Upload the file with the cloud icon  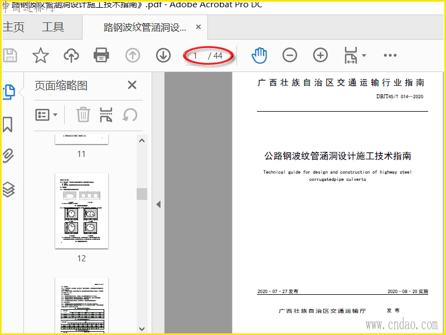(x=71, y=55)
